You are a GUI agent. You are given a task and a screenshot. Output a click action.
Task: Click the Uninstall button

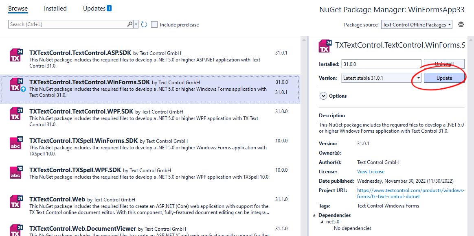point(444,64)
